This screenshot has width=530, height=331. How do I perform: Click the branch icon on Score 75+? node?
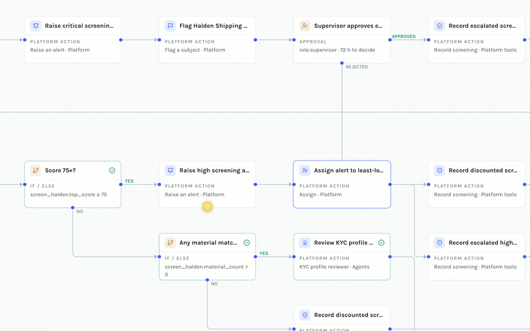[x=36, y=170]
